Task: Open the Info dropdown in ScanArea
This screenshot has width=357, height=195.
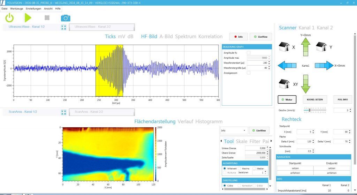Action: 234,130
